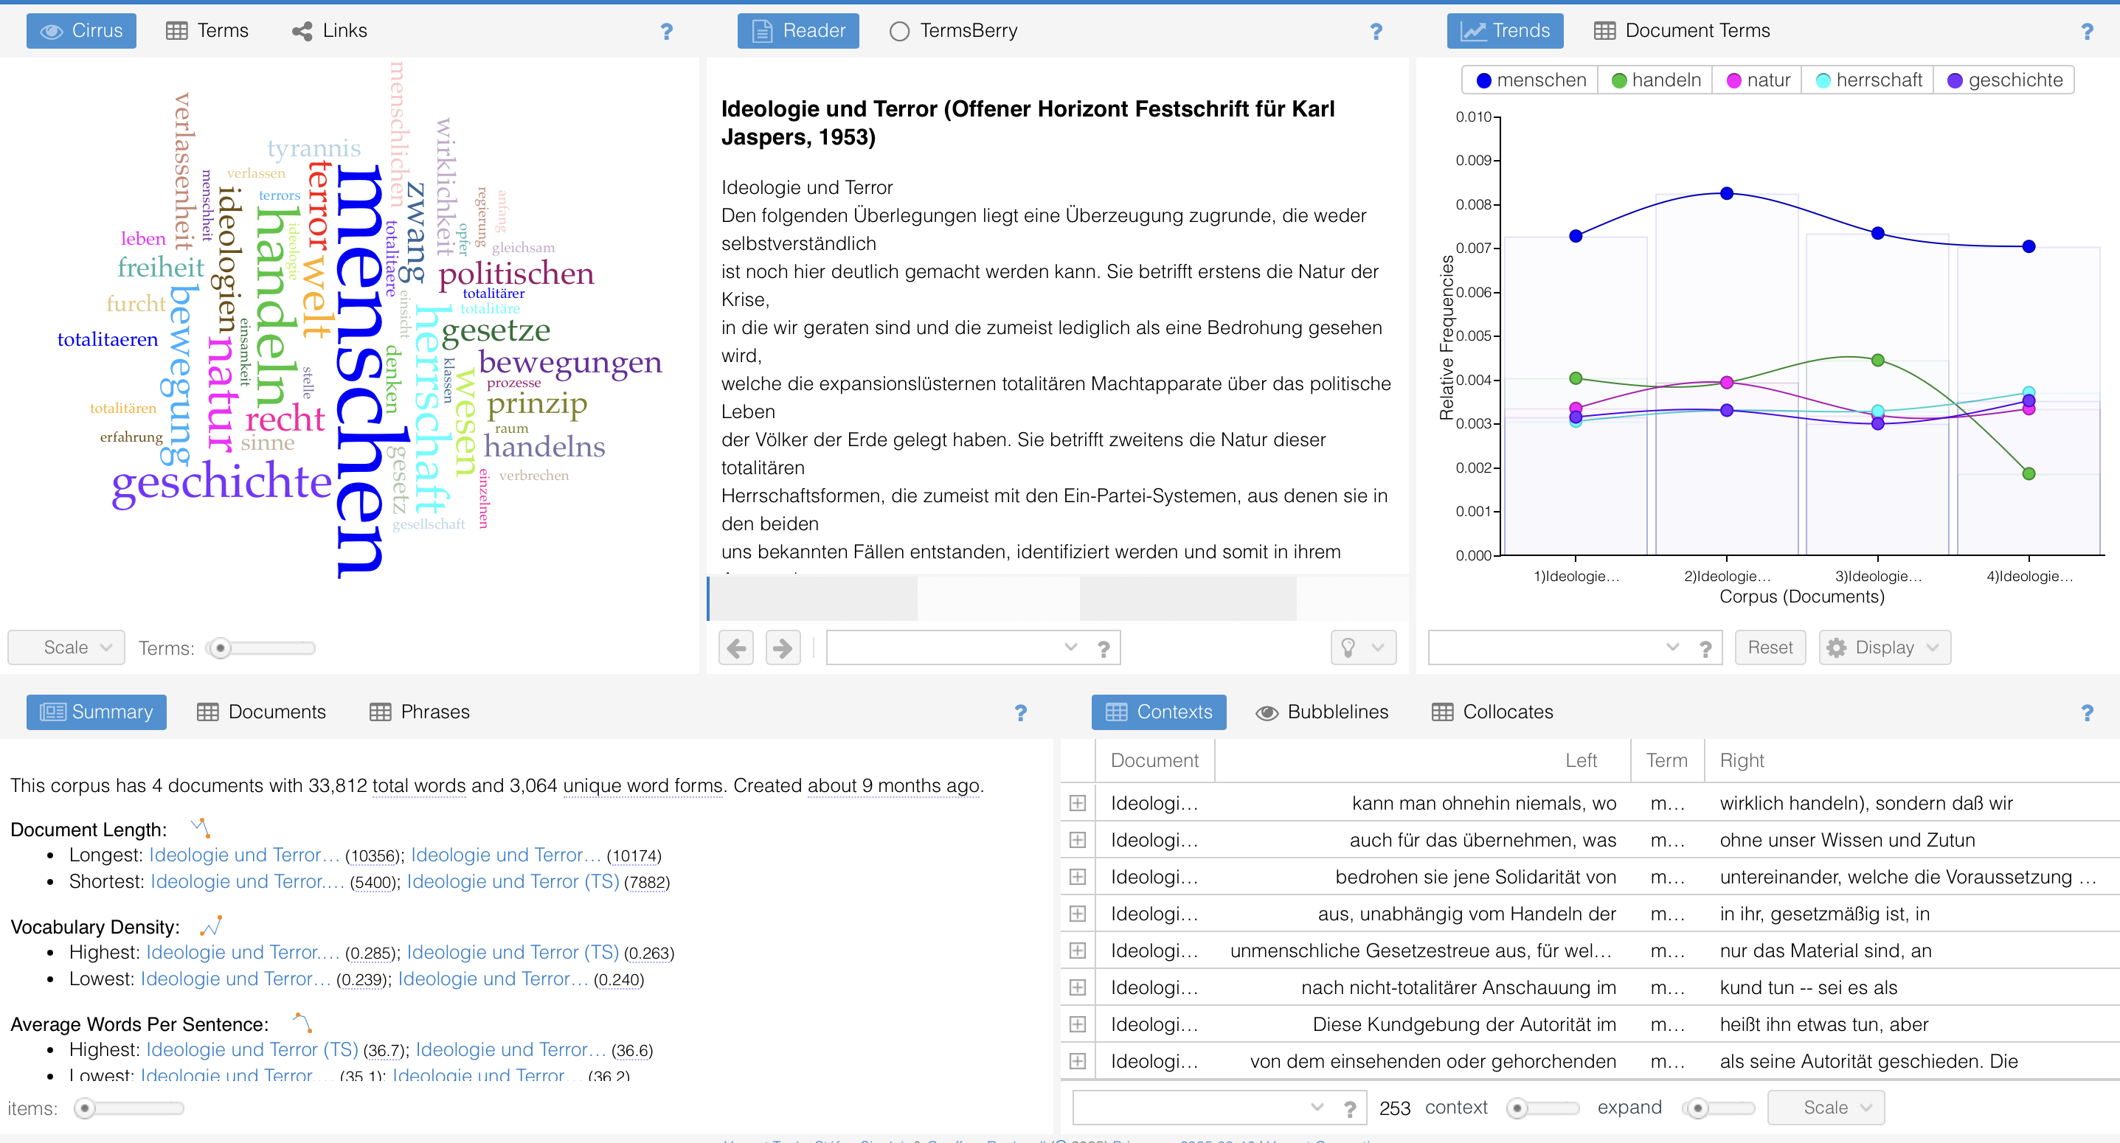Screen dimensions: 2120x1143
Task: Click the Trends search box help icon
Action: click(x=1705, y=648)
